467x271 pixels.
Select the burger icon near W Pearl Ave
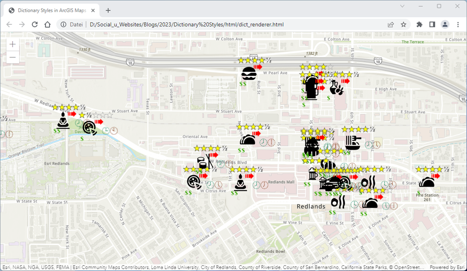coord(249,73)
